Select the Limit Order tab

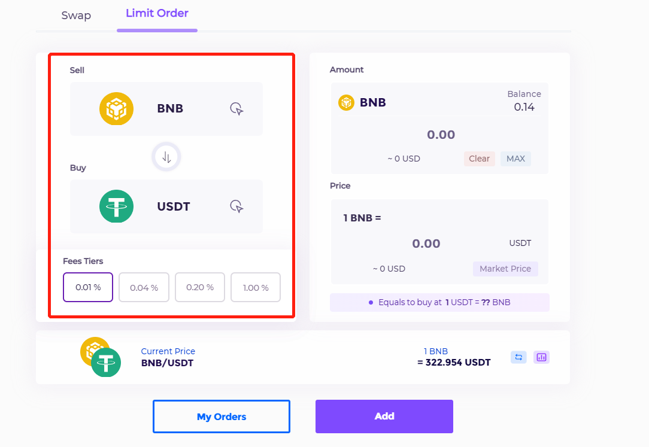click(157, 14)
